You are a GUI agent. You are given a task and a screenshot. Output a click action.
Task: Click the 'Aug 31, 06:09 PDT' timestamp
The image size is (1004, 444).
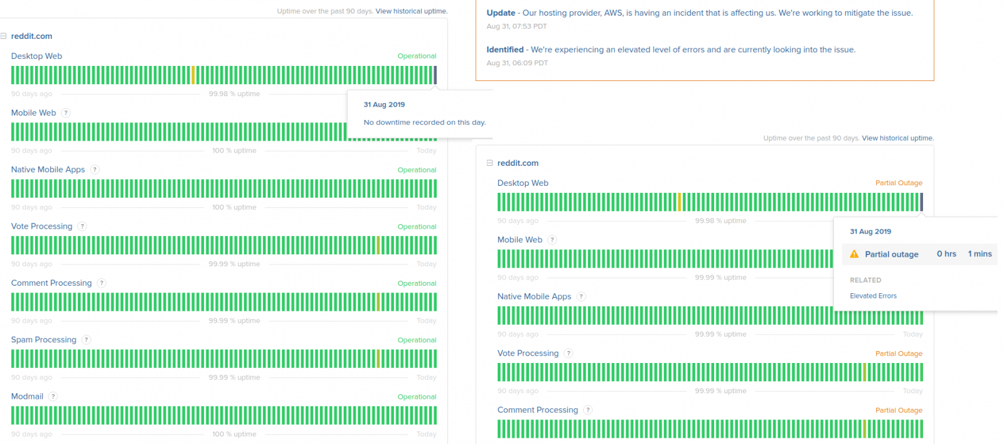point(517,63)
